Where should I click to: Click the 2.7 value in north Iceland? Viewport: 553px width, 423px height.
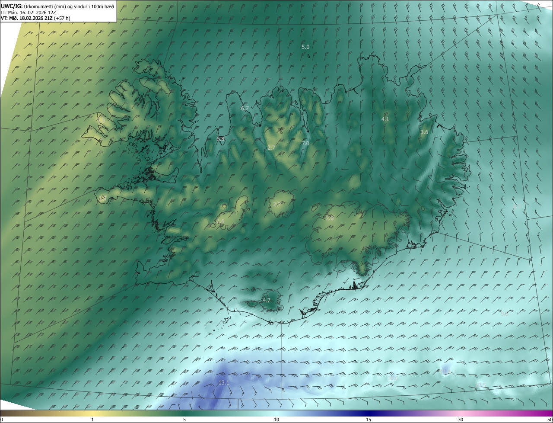271,147
